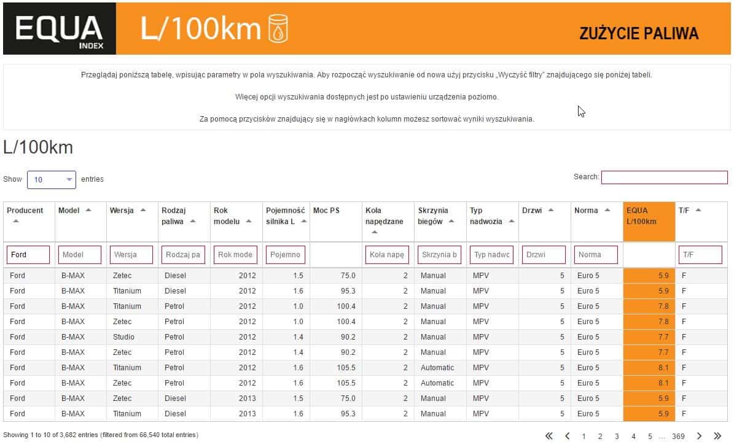Go to the last page with double-chevron icon

(x=717, y=436)
